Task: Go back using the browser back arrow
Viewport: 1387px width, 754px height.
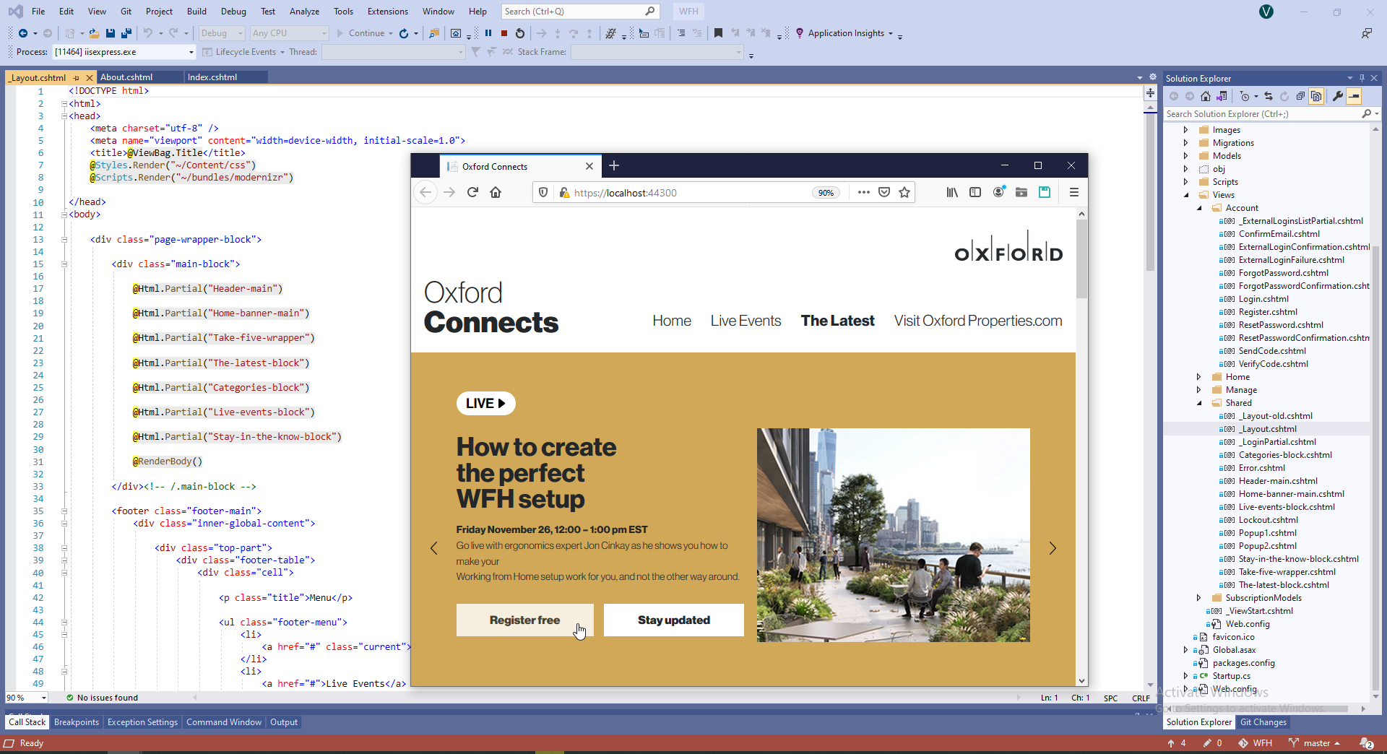Action: 425,192
